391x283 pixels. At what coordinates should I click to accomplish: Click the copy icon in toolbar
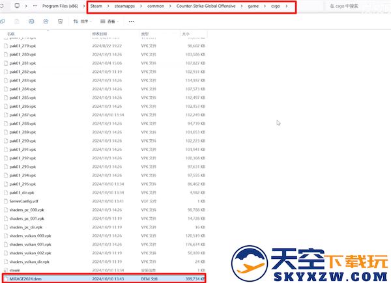(x=2, y=21)
